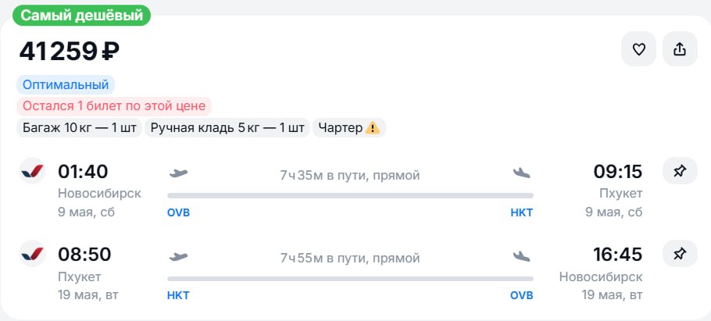711x321 pixels.
Task: Click the return takeoff plane icon
Action: click(178, 255)
